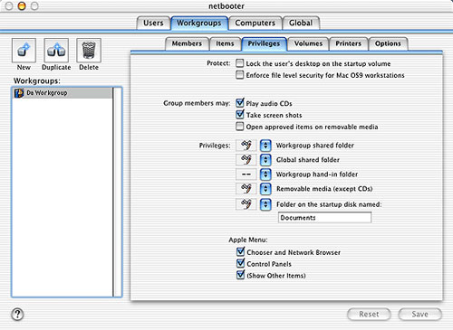
Task: Switch to the Members tab
Action: coord(187,43)
